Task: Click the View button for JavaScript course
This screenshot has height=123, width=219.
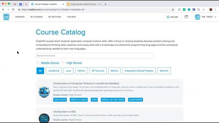Action: 94,99
